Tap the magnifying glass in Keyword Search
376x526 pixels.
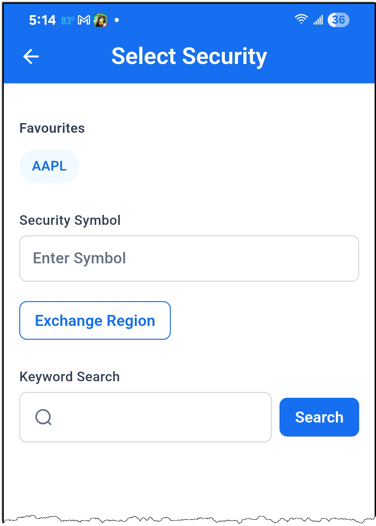coord(44,417)
